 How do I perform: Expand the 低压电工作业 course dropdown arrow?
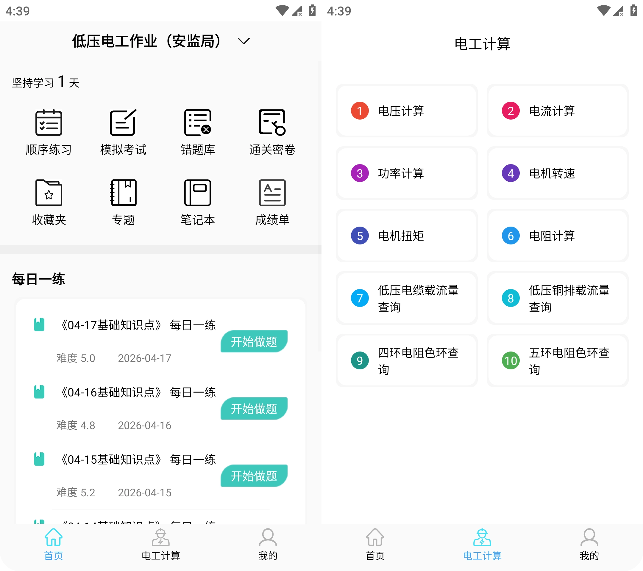pos(244,41)
